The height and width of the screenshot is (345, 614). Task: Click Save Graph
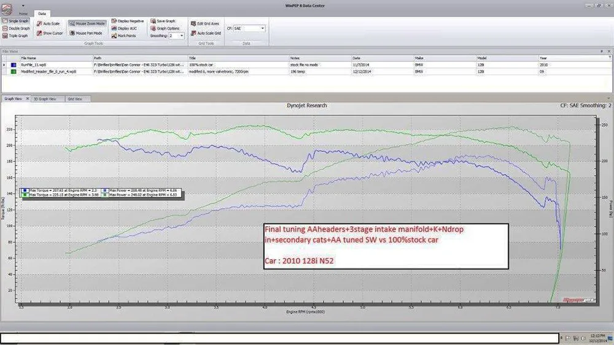click(163, 21)
